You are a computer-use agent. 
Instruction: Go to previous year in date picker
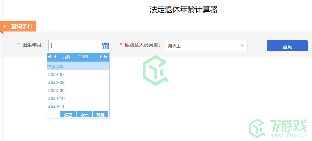pos(49,57)
